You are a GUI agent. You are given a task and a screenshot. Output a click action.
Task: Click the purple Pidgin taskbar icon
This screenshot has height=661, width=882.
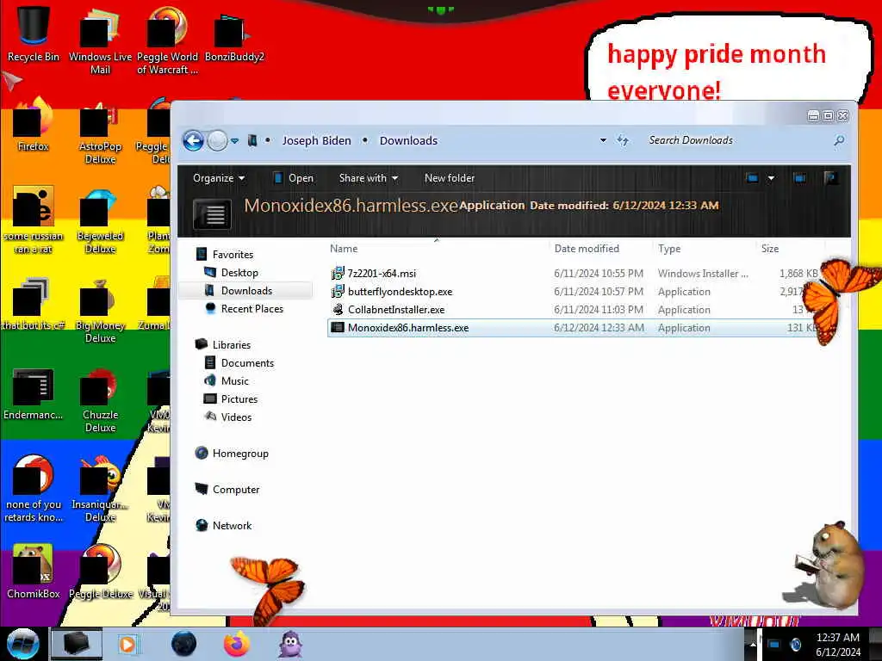[291, 644]
